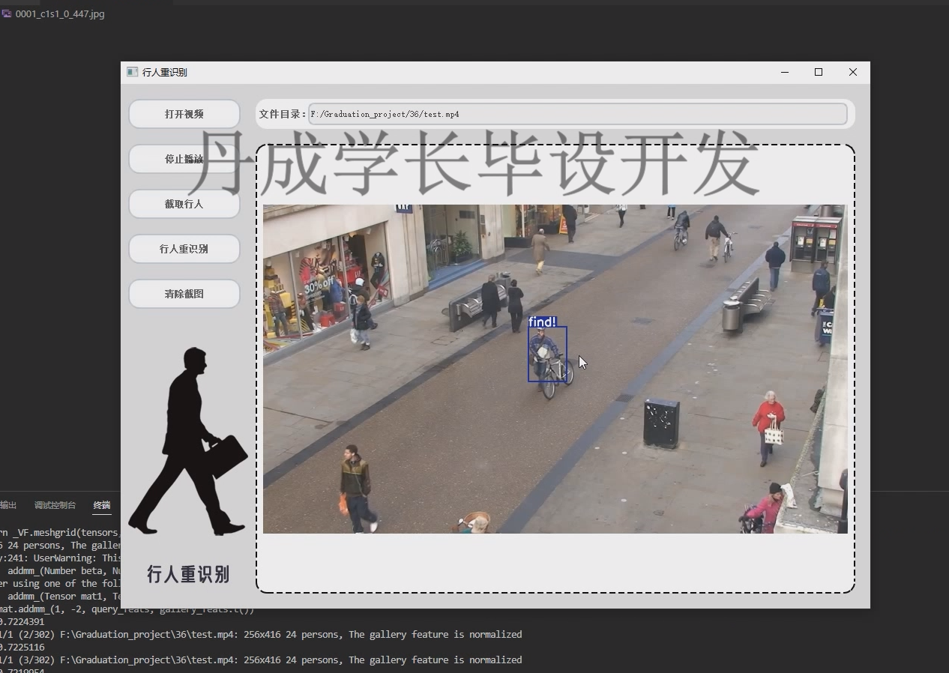Switch to the 输出 panel tab
949x673 pixels.
point(7,505)
